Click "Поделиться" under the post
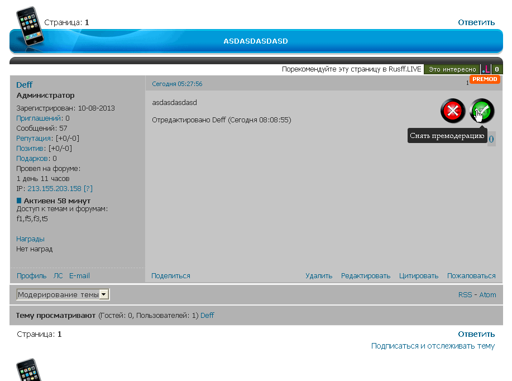 tap(170, 276)
